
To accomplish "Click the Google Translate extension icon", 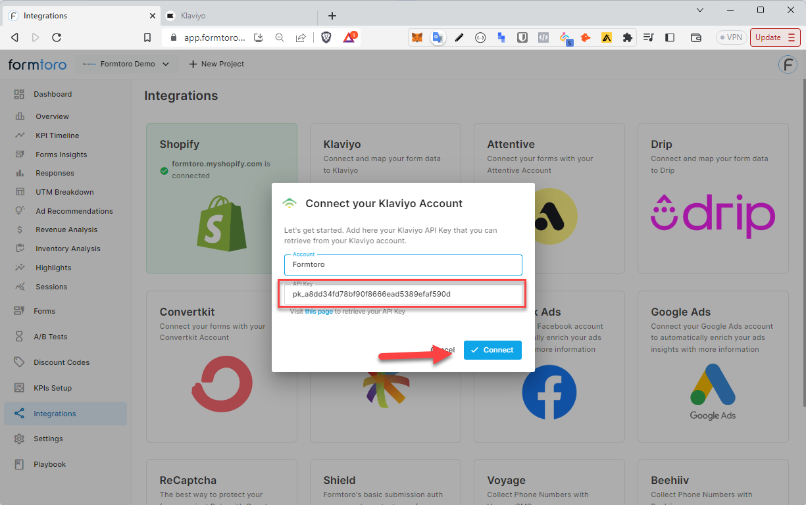I will [x=438, y=37].
